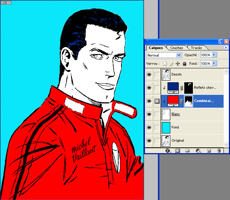Lock image pixels with brush icon

coord(171,63)
